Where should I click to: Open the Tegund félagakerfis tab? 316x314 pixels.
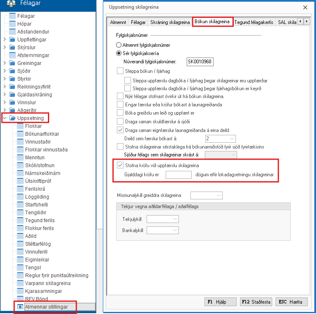click(x=254, y=22)
